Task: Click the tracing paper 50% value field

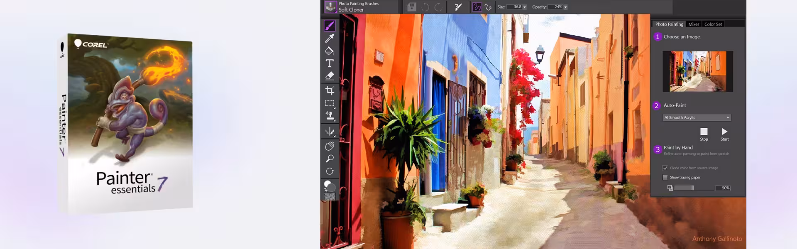Action: pyautogui.click(x=723, y=188)
